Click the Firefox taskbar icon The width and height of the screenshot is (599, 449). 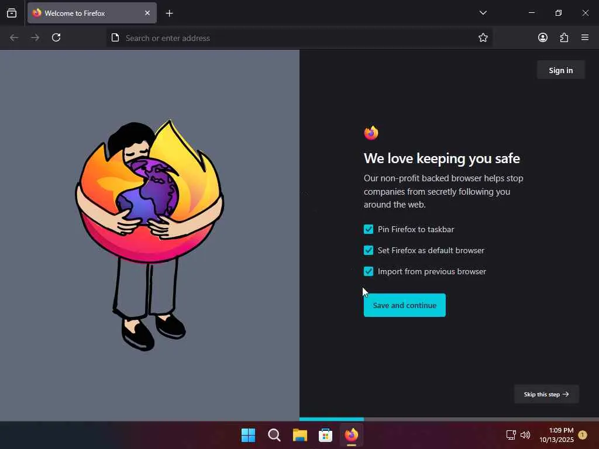[x=352, y=435]
